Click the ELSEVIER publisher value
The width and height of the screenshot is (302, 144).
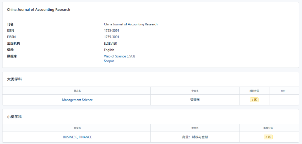[110, 44]
